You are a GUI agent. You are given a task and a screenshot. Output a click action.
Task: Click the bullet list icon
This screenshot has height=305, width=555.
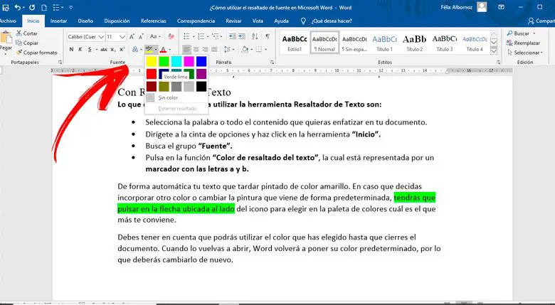click(186, 36)
